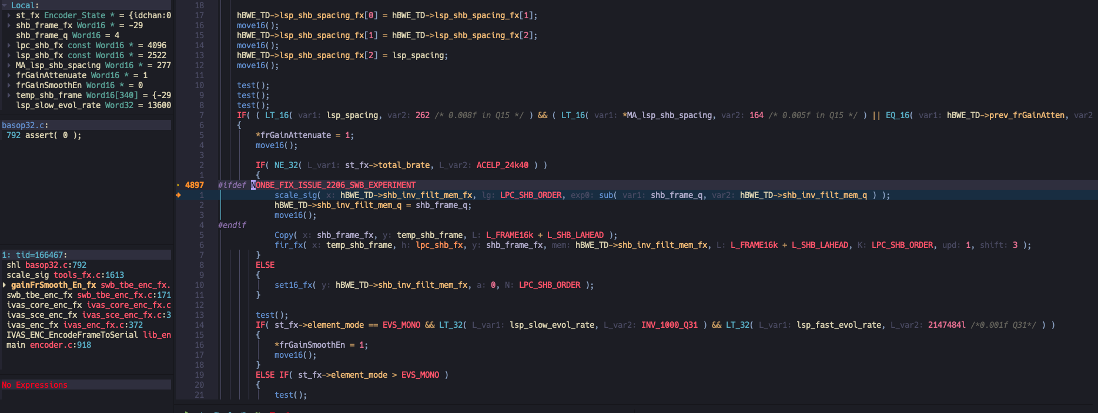Image resolution: width=1098 pixels, height=413 pixels.
Task: Click the current-frame arrow beside gainFrSmooth_En_fx
Action: tap(5, 285)
